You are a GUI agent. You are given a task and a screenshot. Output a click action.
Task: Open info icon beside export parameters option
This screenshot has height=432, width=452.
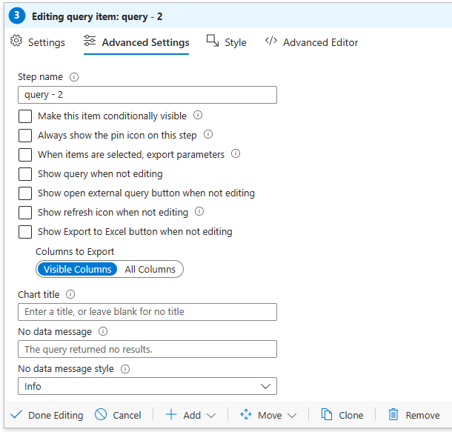tap(236, 153)
